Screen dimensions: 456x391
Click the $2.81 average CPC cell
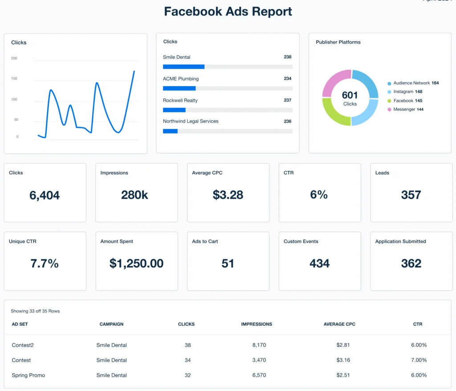(343, 345)
